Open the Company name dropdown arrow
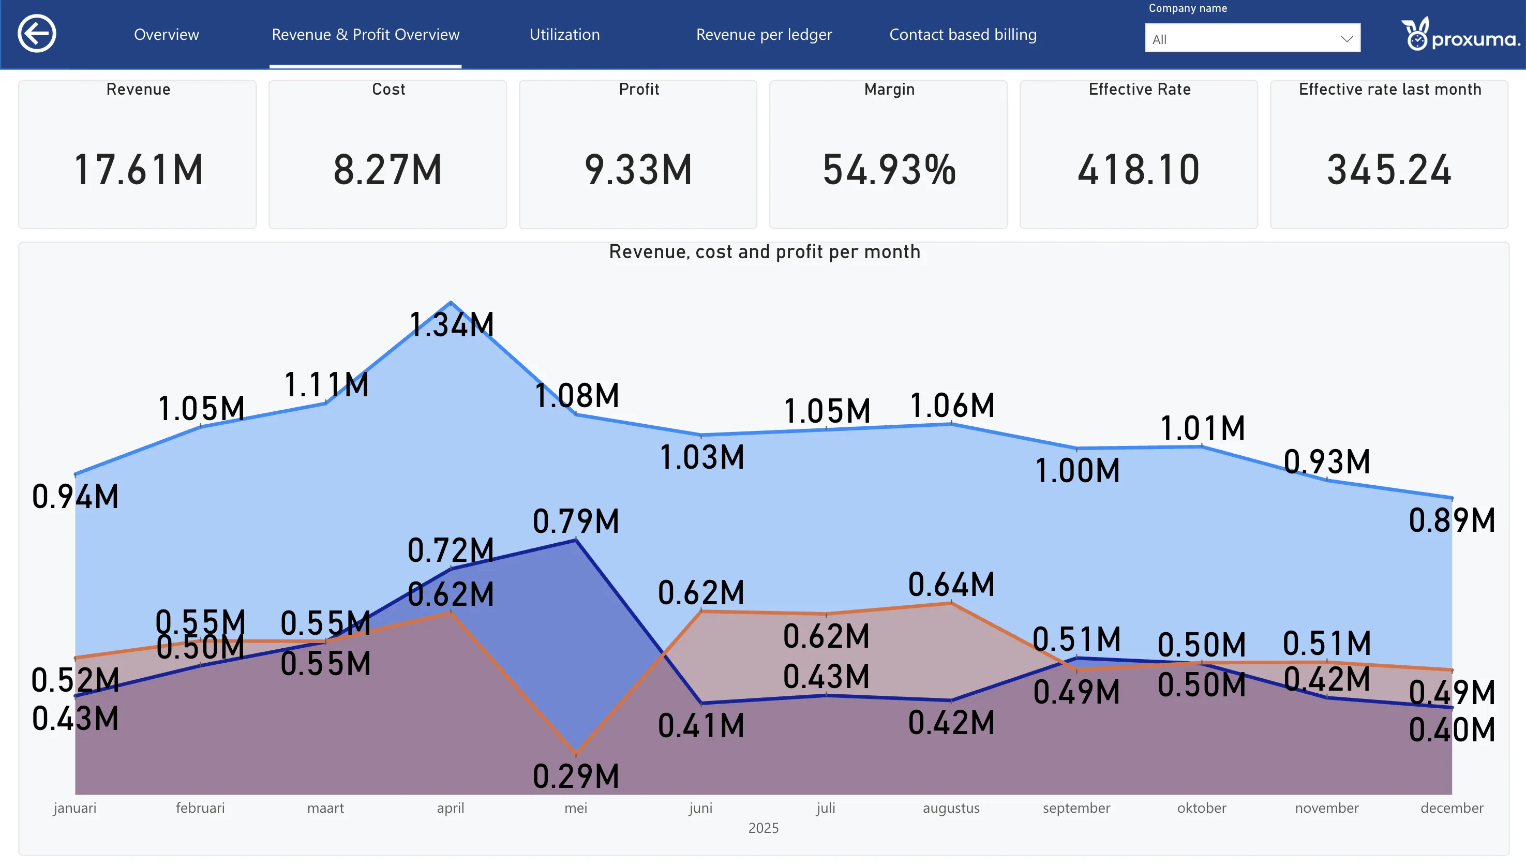 click(x=1346, y=39)
